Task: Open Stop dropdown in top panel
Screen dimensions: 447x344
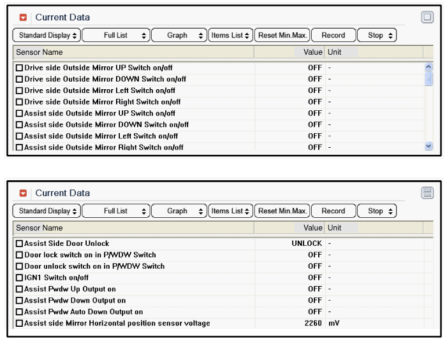Action: point(376,36)
